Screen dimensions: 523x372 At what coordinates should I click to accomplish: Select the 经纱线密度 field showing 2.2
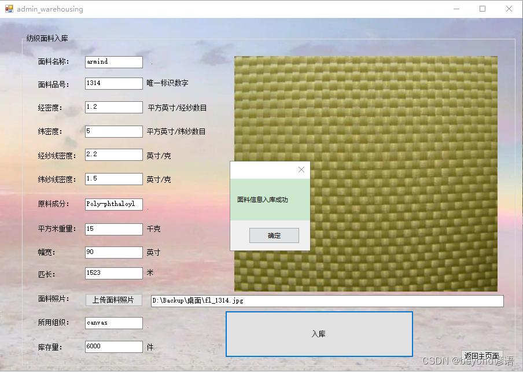pos(113,154)
